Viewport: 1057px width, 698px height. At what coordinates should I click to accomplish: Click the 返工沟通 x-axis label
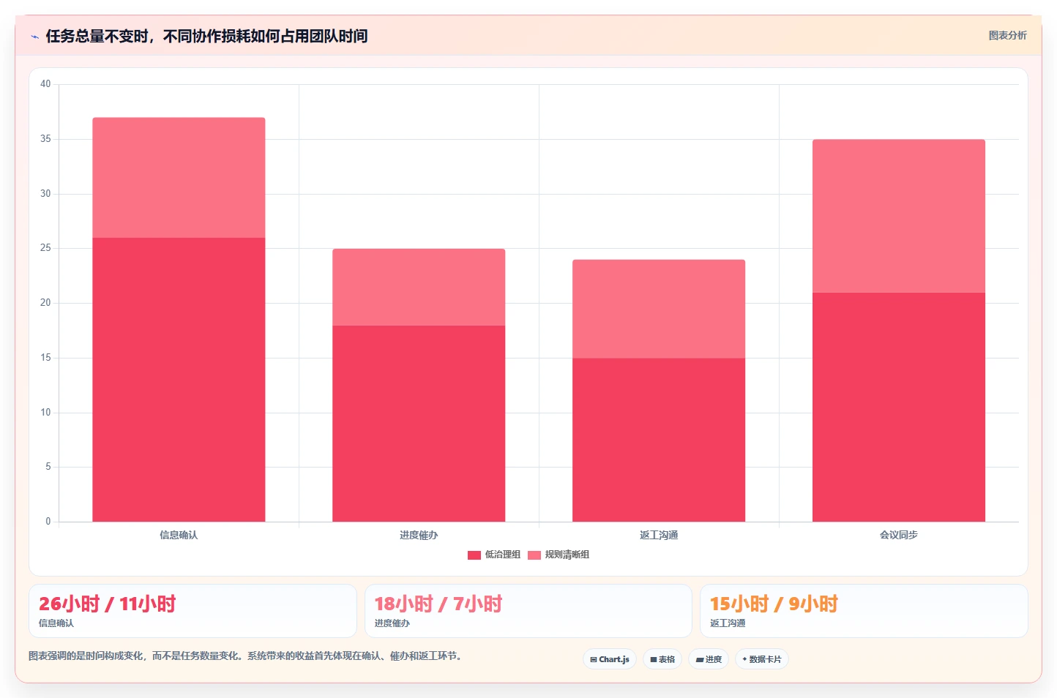coord(659,535)
